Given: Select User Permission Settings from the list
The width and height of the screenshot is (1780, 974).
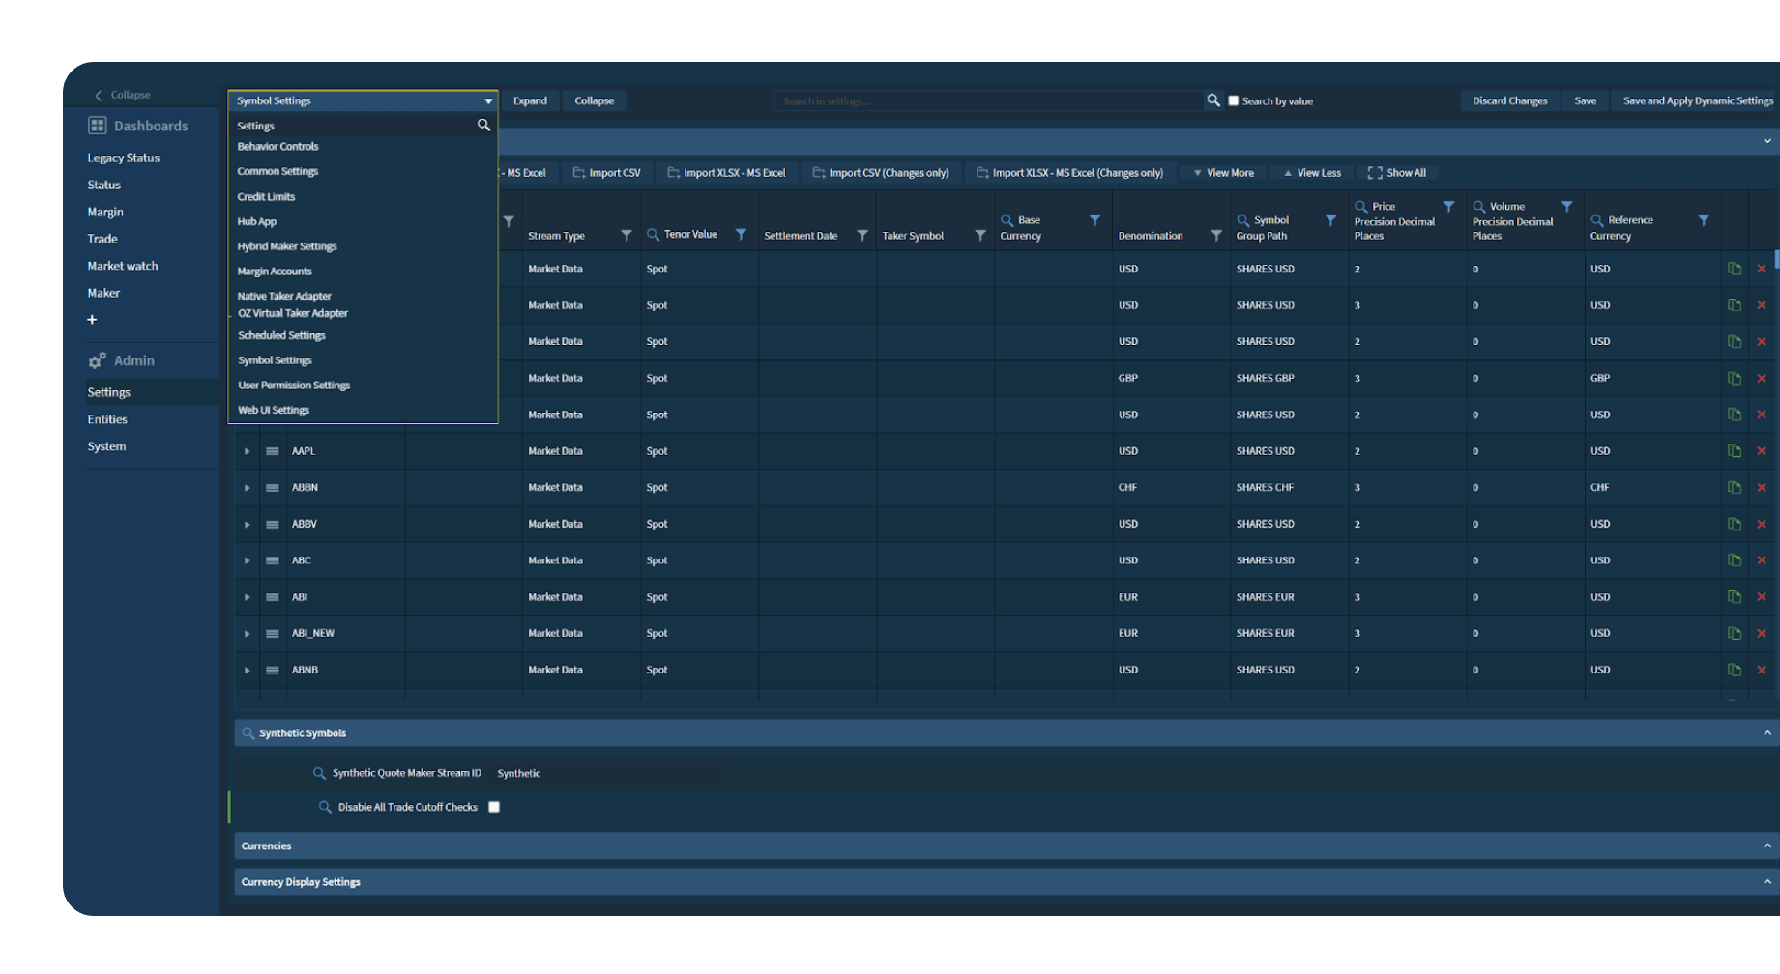Looking at the screenshot, I should pyautogui.click(x=294, y=385).
